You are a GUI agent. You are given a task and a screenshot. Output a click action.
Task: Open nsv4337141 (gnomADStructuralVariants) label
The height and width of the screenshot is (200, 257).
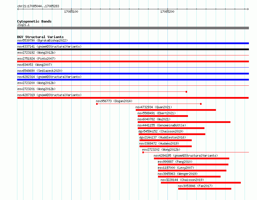coord(49,46)
